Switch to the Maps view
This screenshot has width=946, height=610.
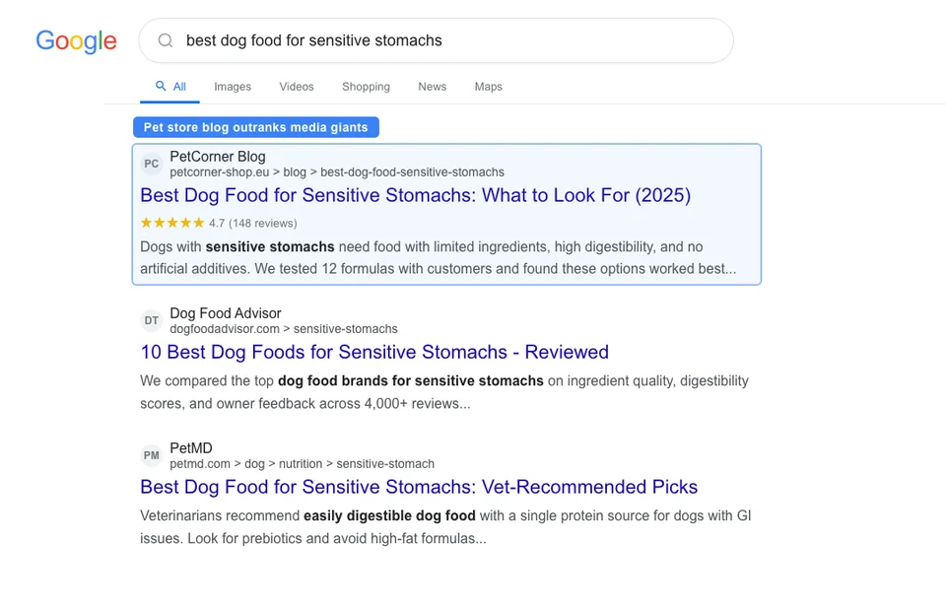pos(488,87)
